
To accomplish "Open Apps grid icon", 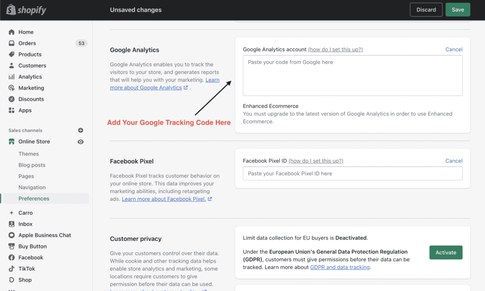I will [x=11, y=110].
